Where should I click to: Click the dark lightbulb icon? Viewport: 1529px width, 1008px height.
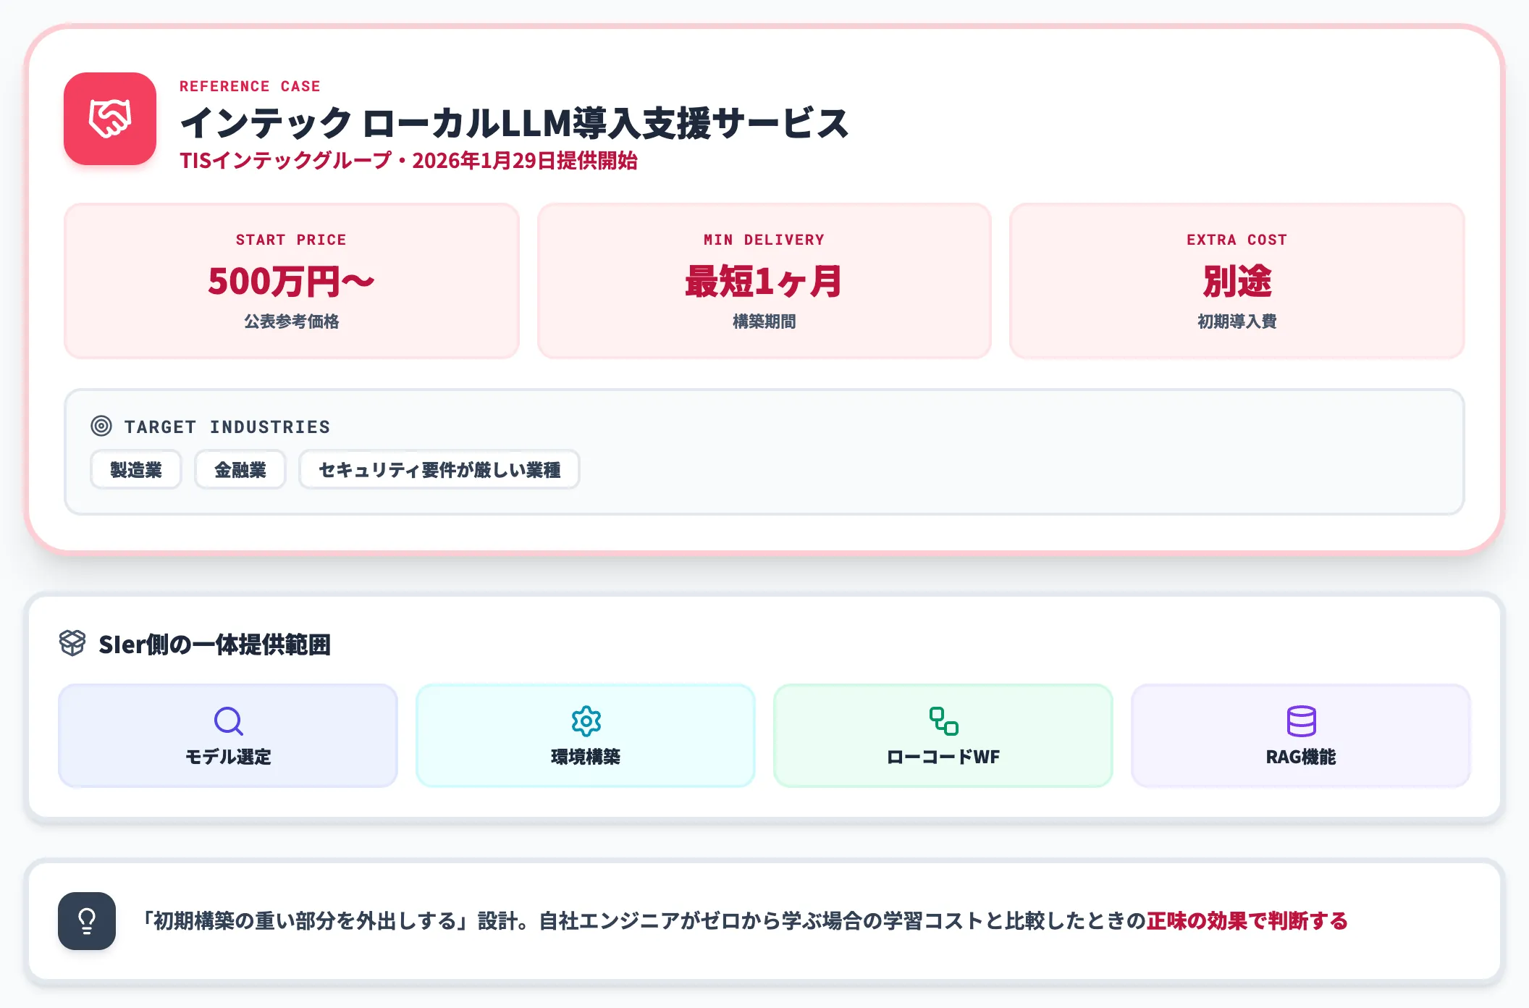click(x=87, y=921)
